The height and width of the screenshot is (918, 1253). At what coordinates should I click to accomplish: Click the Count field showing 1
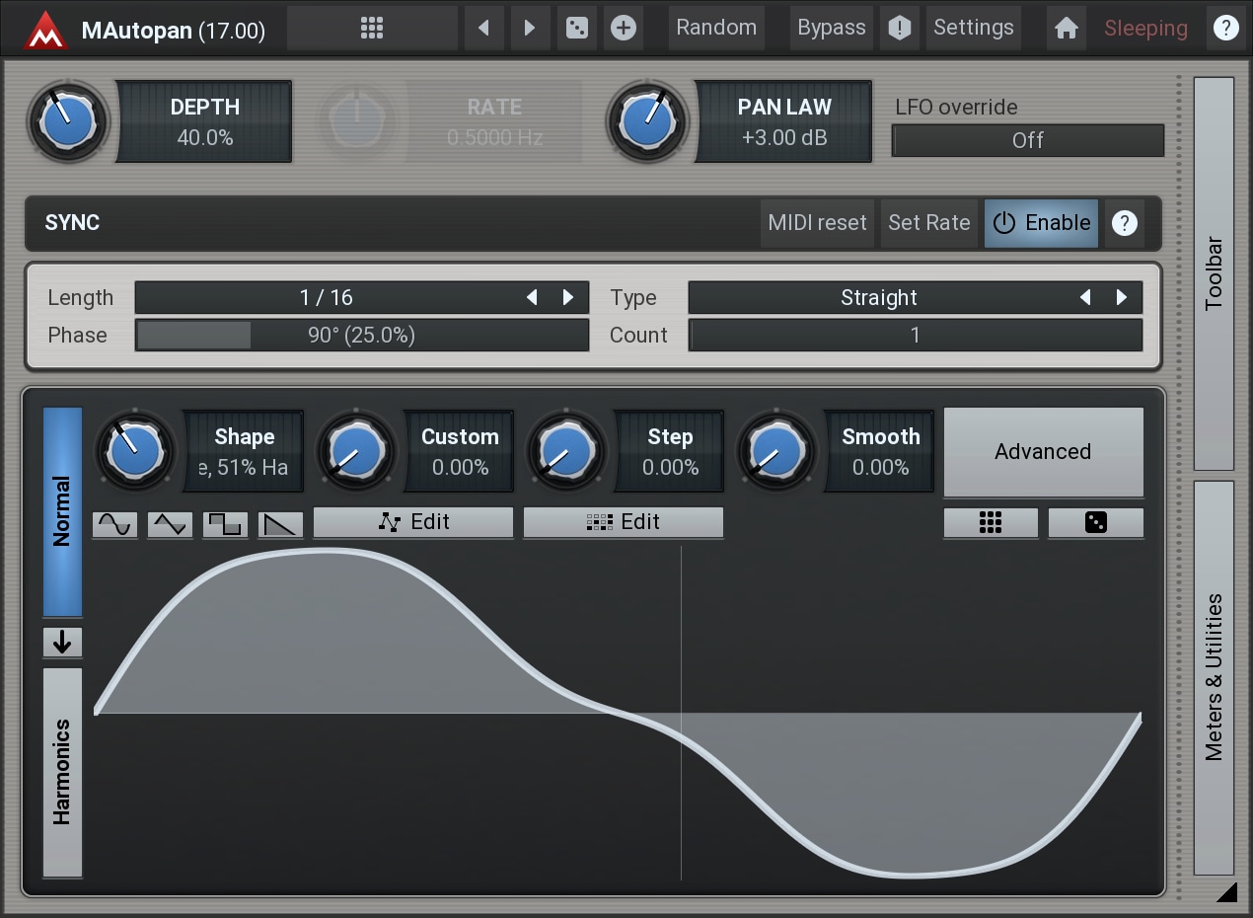(915, 336)
